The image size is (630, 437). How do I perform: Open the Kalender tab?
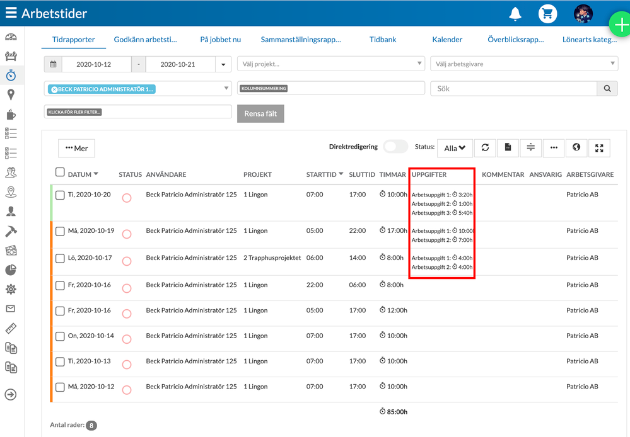(447, 40)
